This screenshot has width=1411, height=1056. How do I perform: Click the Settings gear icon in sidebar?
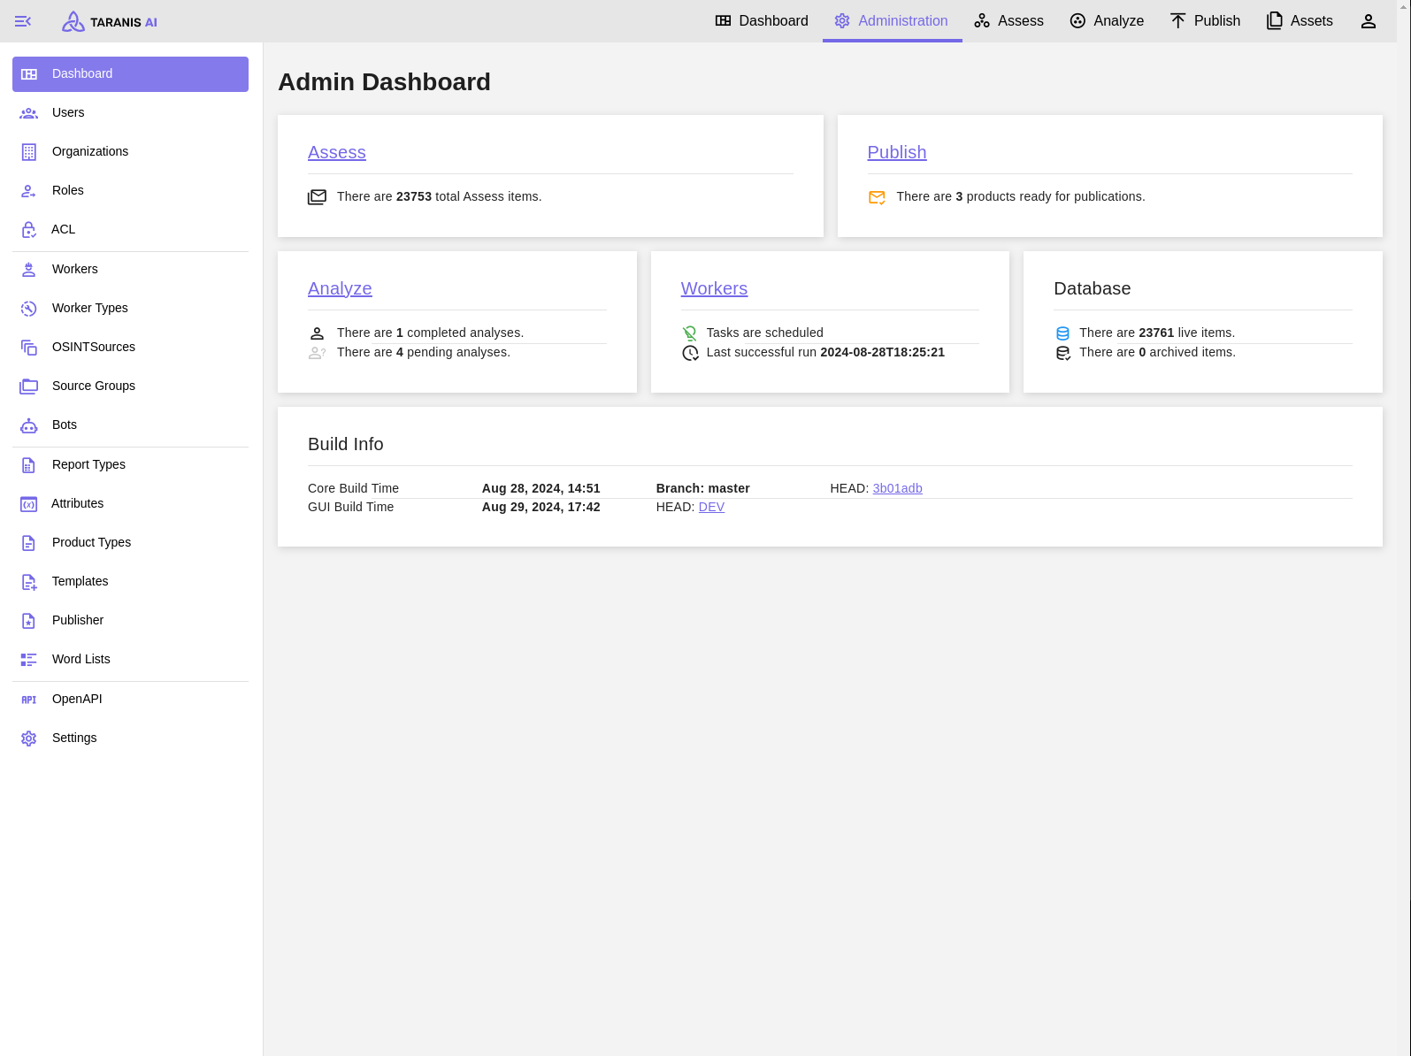click(29, 738)
